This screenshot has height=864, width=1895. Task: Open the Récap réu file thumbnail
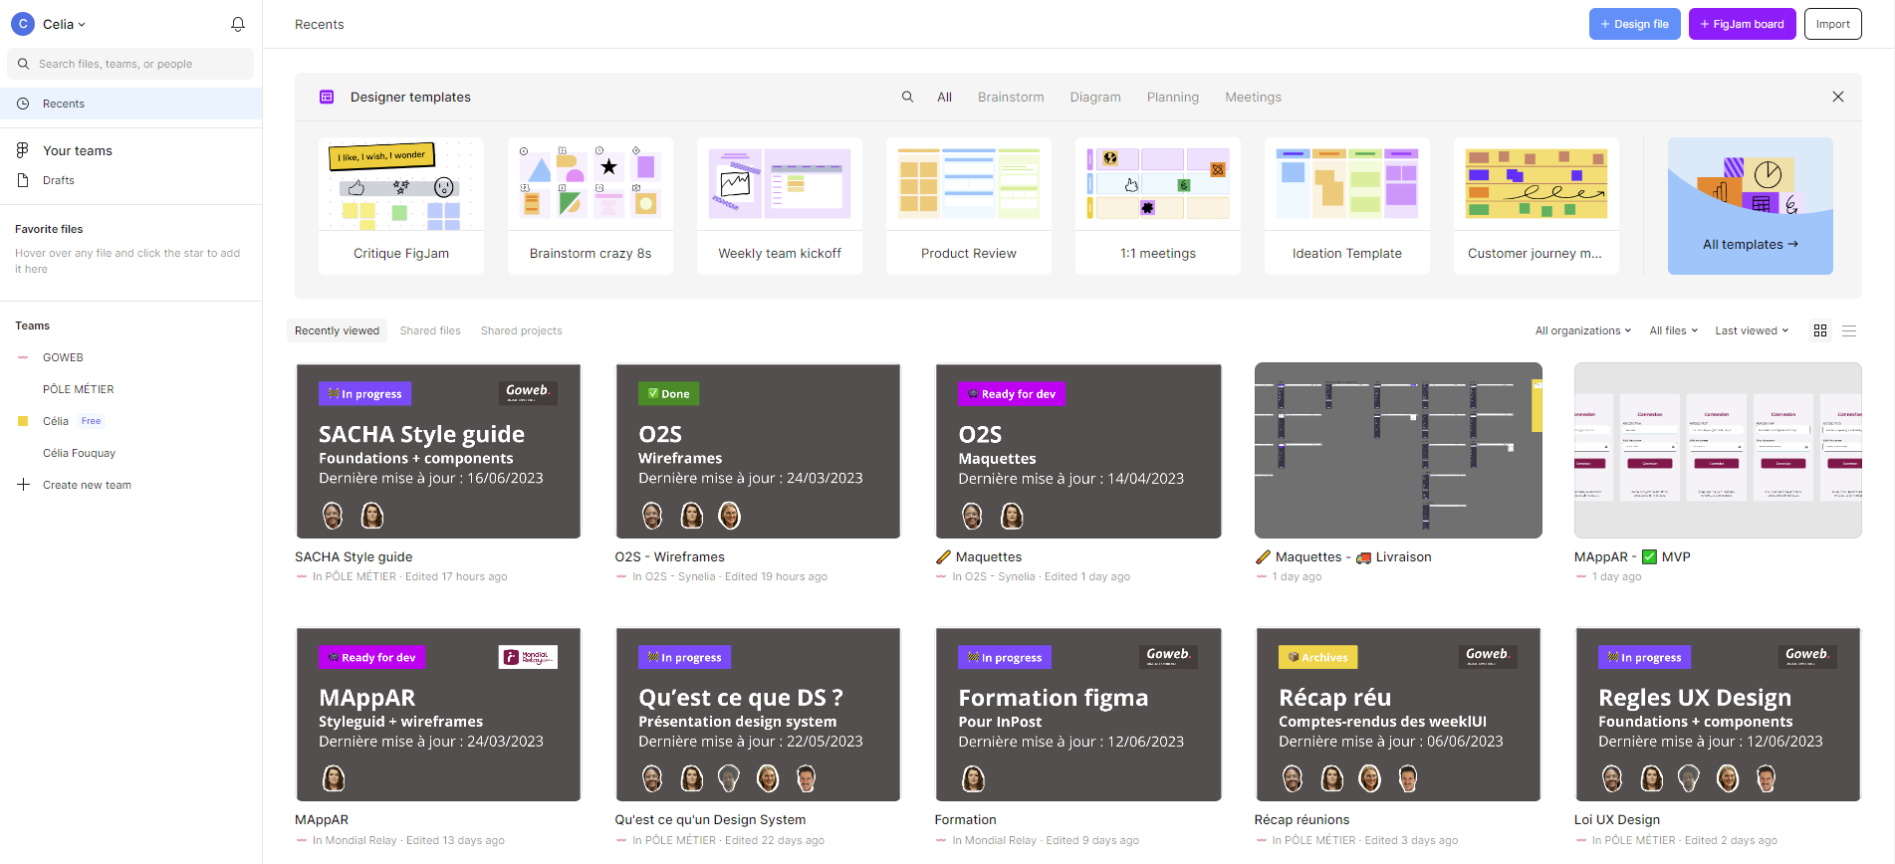click(1398, 714)
